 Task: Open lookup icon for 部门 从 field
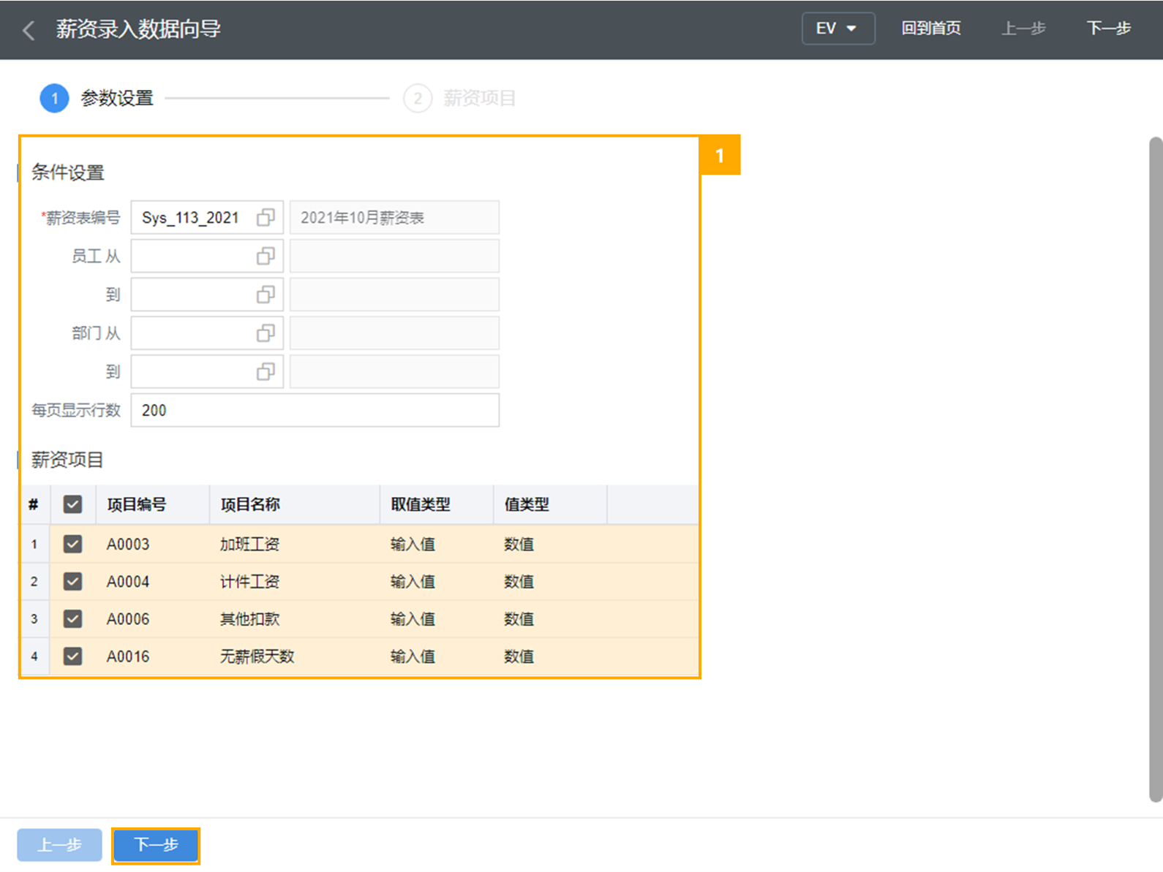click(266, 333)
